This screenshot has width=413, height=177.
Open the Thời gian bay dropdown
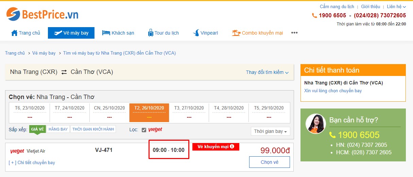(271, 131)
